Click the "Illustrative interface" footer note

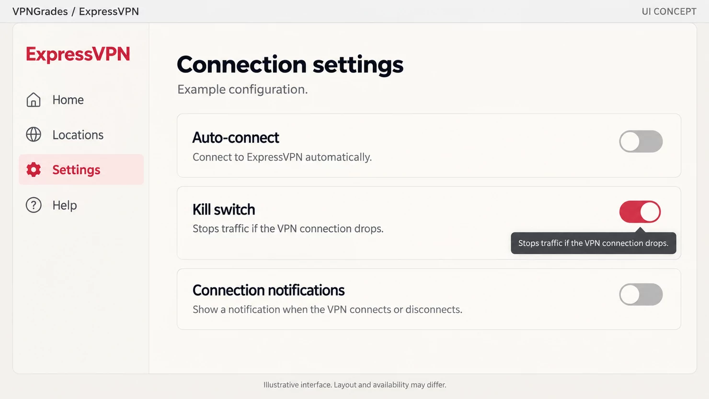(x=355, y=385)
